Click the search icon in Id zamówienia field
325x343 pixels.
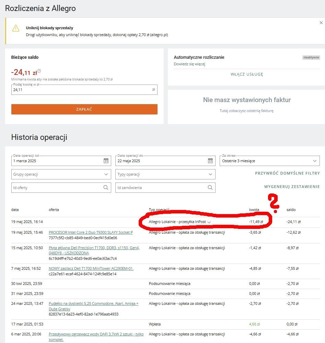pos(210,187)
